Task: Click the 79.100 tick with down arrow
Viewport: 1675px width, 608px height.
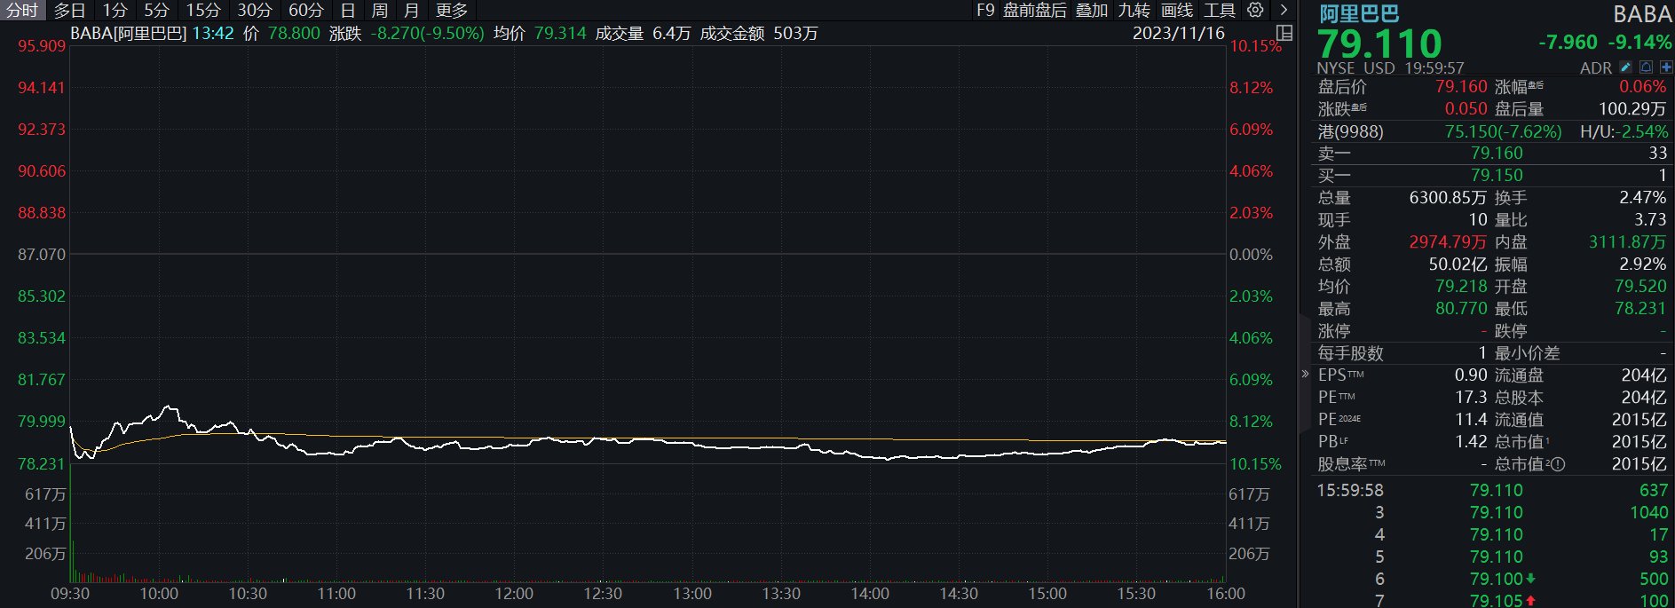Action: tap(1492, 580)
